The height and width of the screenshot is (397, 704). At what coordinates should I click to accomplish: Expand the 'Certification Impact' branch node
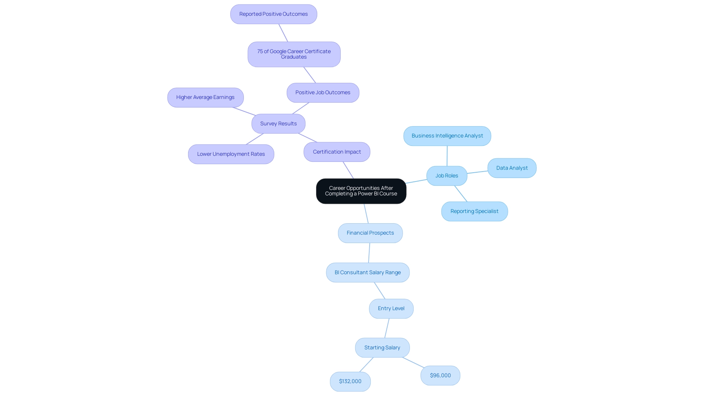[x=337, y=151]
